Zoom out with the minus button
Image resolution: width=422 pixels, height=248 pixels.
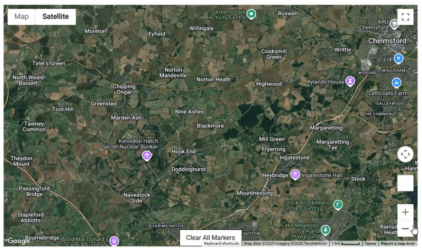tap(405, 229)
